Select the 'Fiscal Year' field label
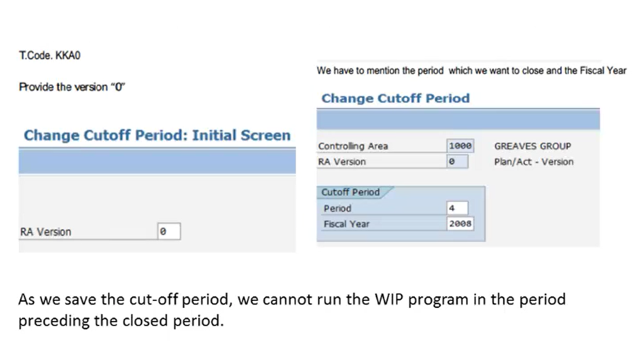Image resolution: width=635 pixels, height=360 pixels. (x=346, y=224)
